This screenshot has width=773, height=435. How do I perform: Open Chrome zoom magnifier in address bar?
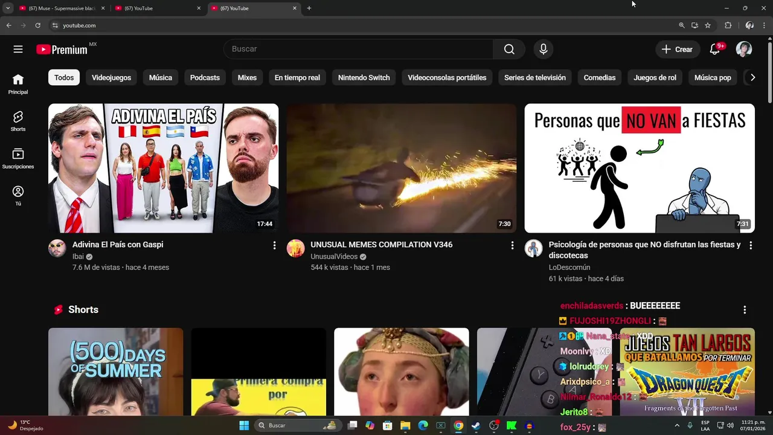[682, 25]
